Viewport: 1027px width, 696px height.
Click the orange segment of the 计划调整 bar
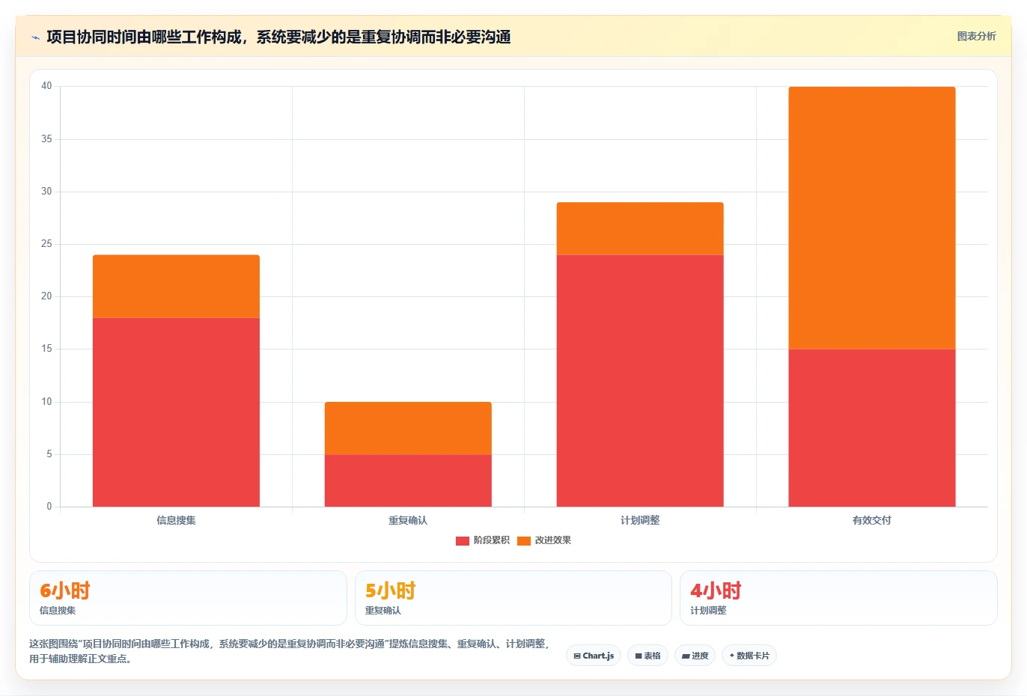click(x=640, y=229)
